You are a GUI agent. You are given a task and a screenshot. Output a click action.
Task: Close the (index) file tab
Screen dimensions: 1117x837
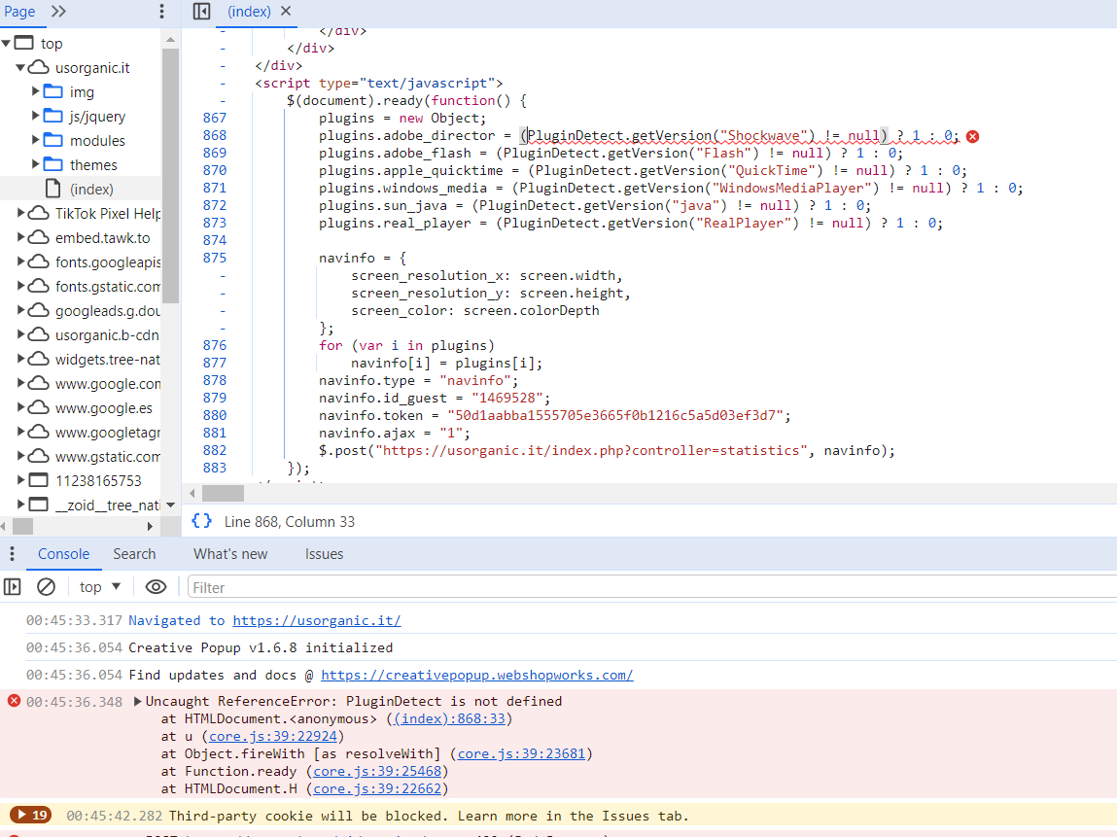[x=286, y=12]
